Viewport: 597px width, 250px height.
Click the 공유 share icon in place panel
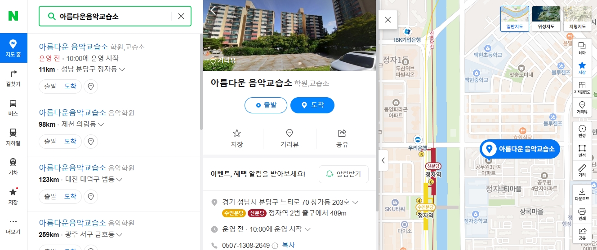342,138
